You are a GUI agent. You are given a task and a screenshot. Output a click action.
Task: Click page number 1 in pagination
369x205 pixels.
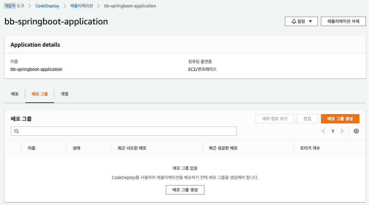point(332,131)
